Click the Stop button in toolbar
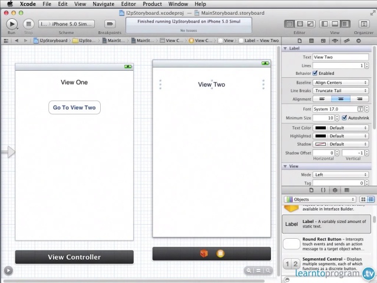This screenshot has height=283, width=377. 28,24
